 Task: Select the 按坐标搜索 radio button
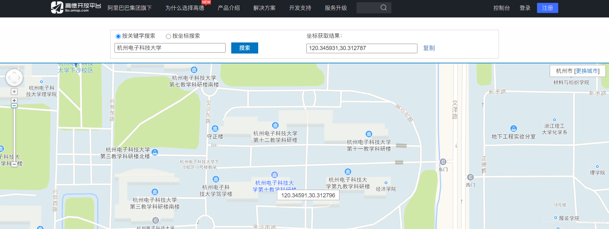[x=168, y=36]
